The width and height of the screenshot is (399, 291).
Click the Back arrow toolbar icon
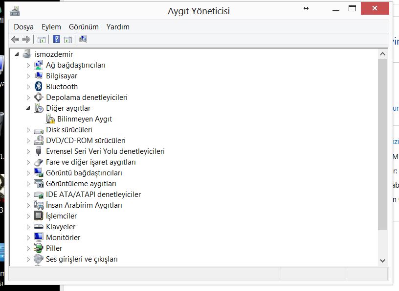click(x=15, y=39)
